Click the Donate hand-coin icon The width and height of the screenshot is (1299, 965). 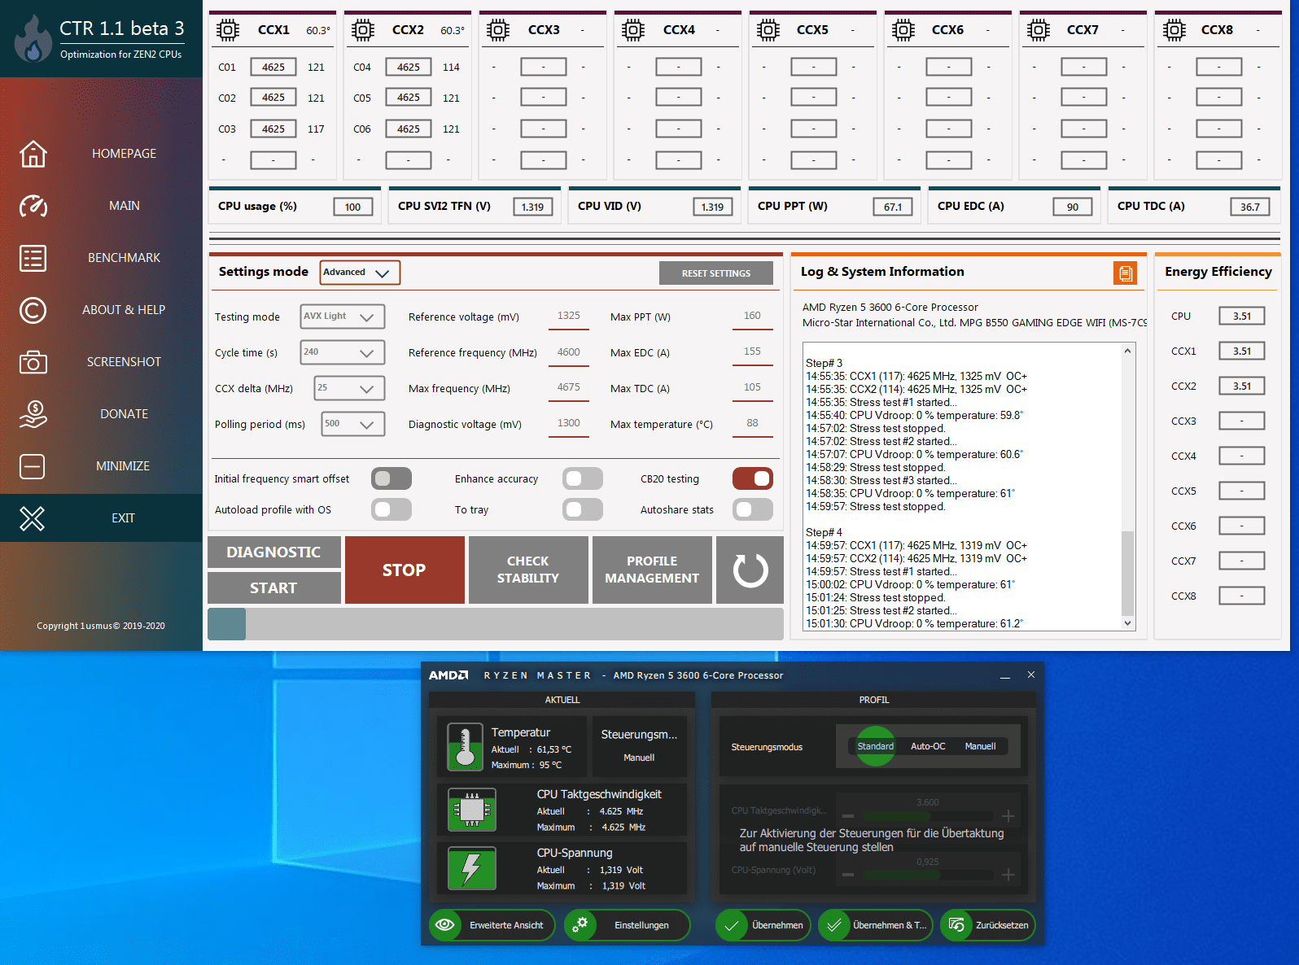[33, 414]
